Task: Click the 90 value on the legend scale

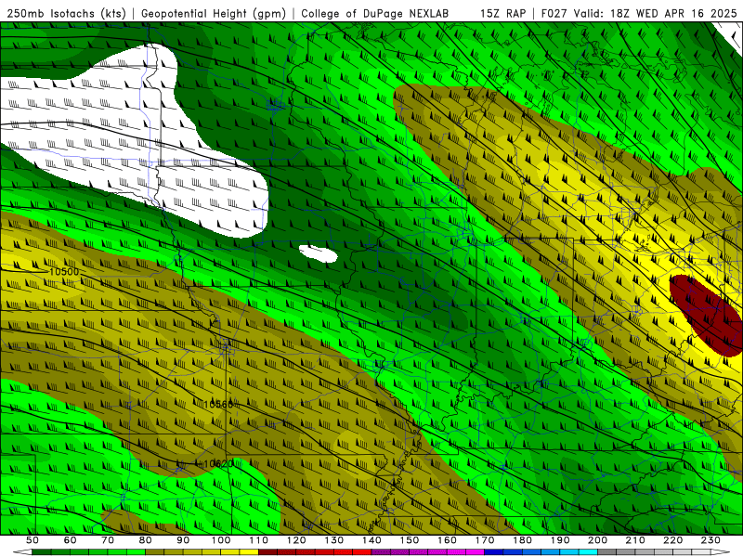Action: (183, 540)
